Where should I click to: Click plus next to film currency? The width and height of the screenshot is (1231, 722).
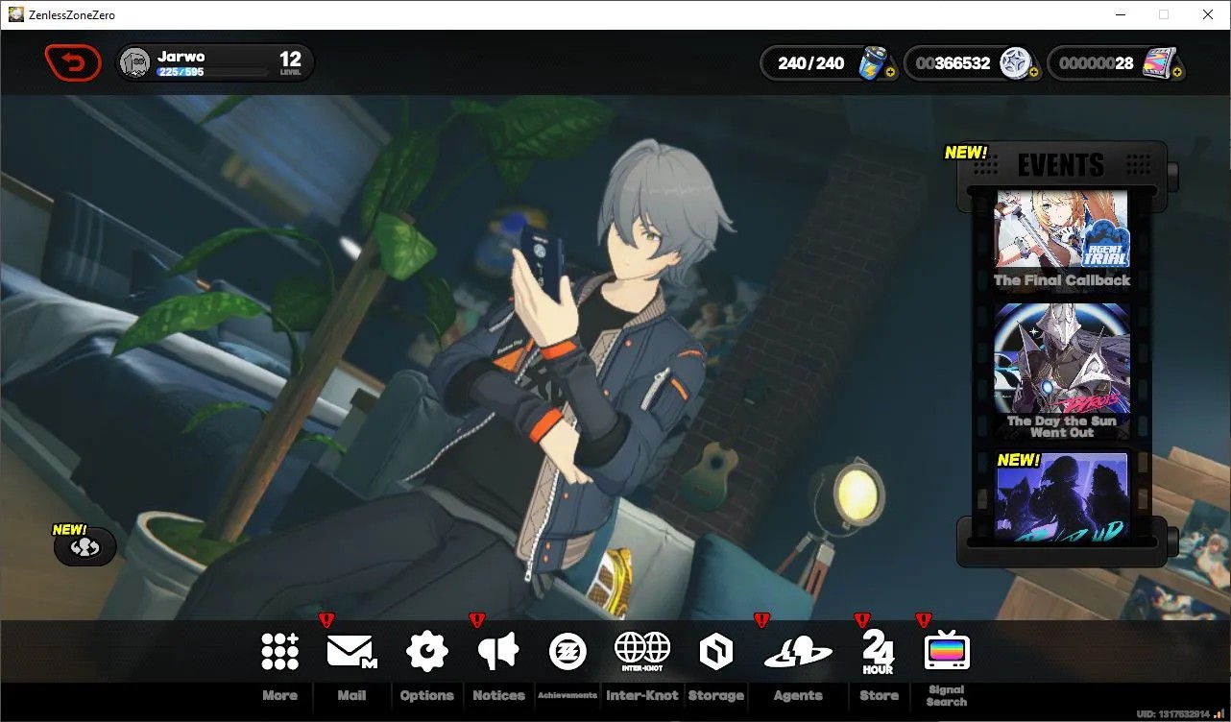pyautogui.click(x=1177, y=72)
